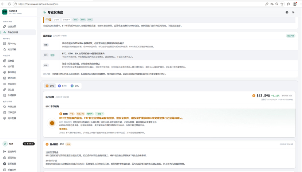
Task: Click the ETH pill in the top 中性 banner
Action: coord(83,20)
